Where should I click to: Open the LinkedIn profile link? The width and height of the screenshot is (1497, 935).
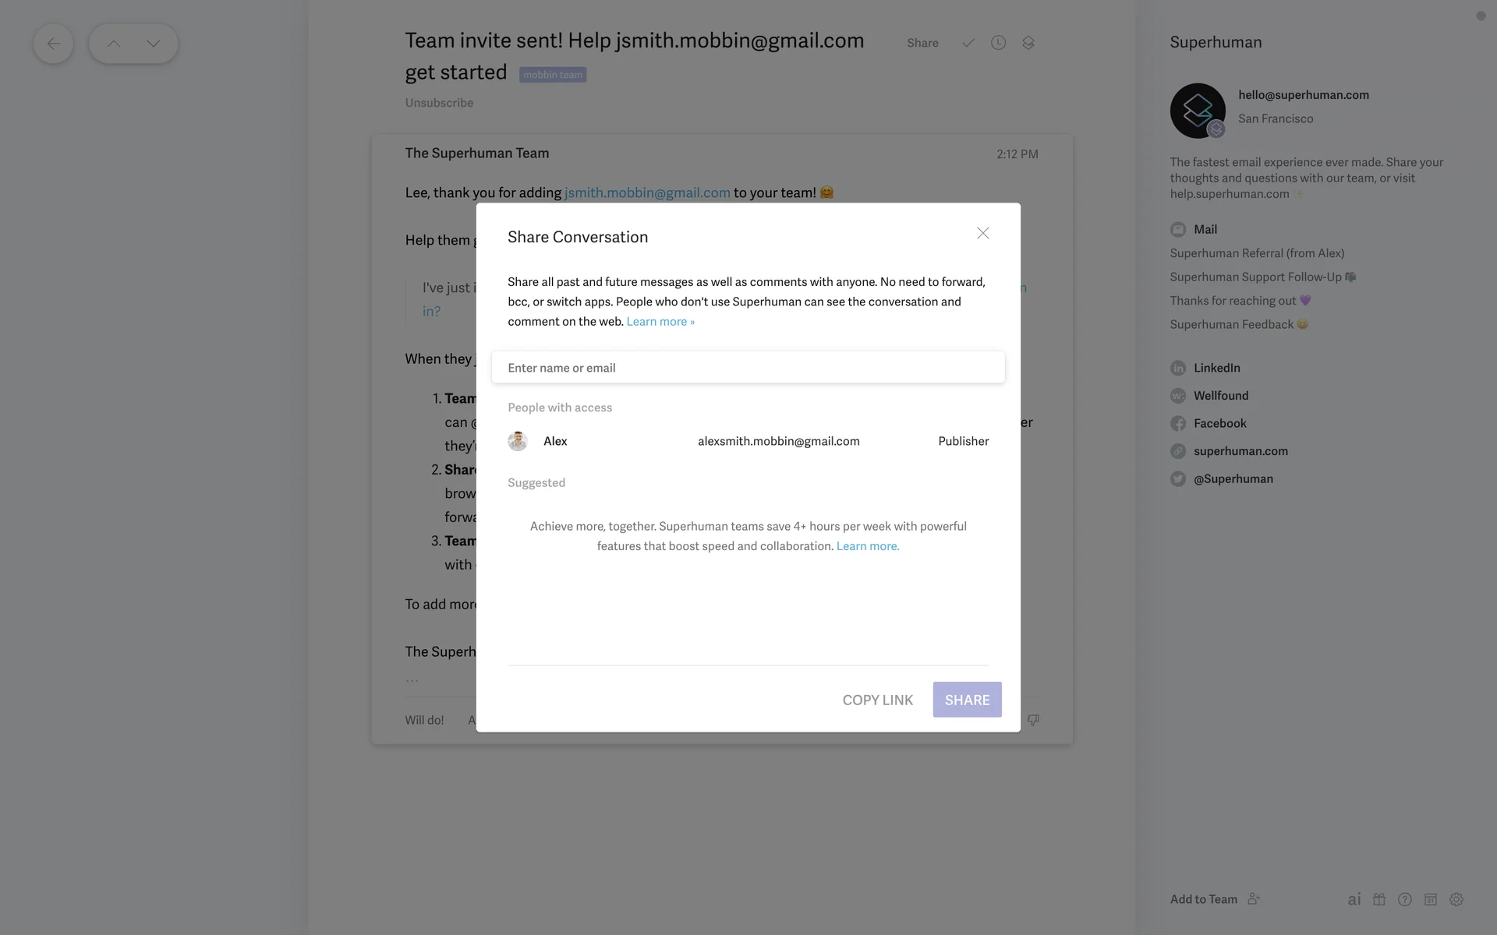(1216, 368)
